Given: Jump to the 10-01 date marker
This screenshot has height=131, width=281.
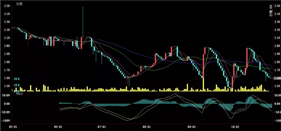Looking at the screenshot, I should [235, 127].
